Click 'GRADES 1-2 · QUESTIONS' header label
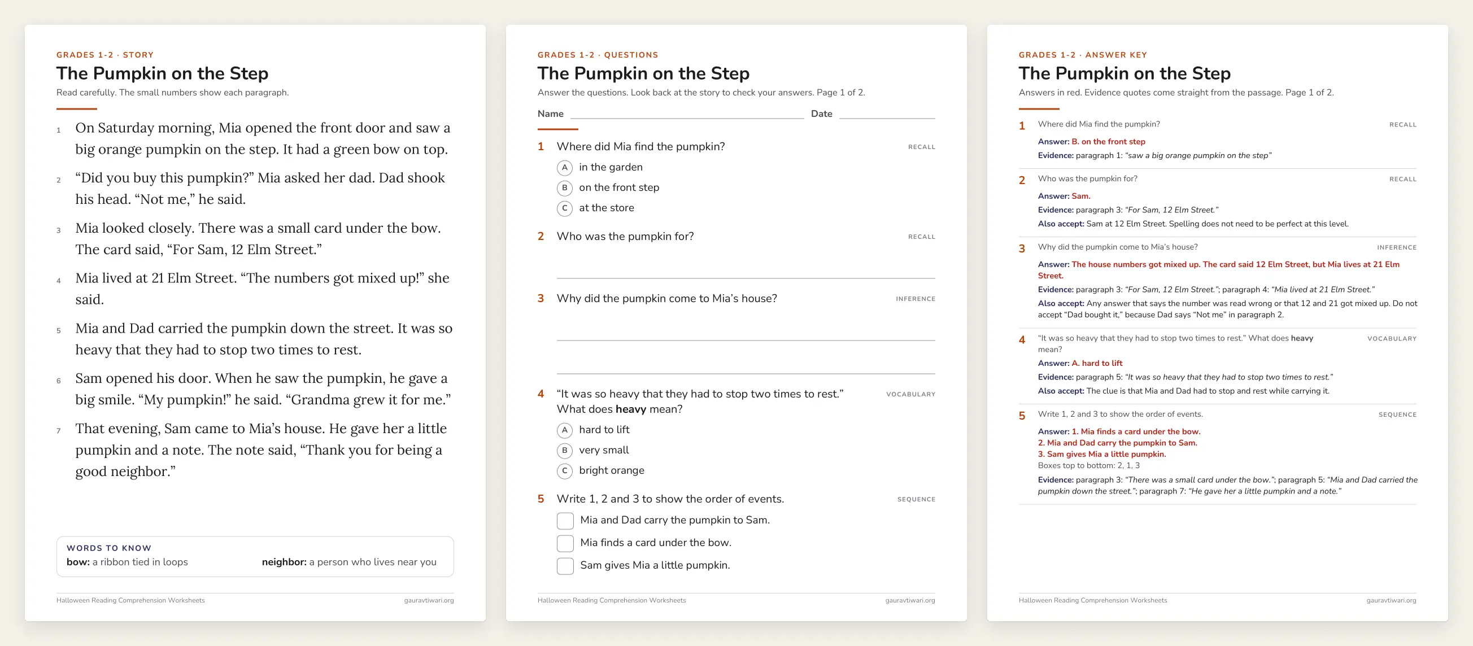1473x646 pixels. tap(598, 55)
